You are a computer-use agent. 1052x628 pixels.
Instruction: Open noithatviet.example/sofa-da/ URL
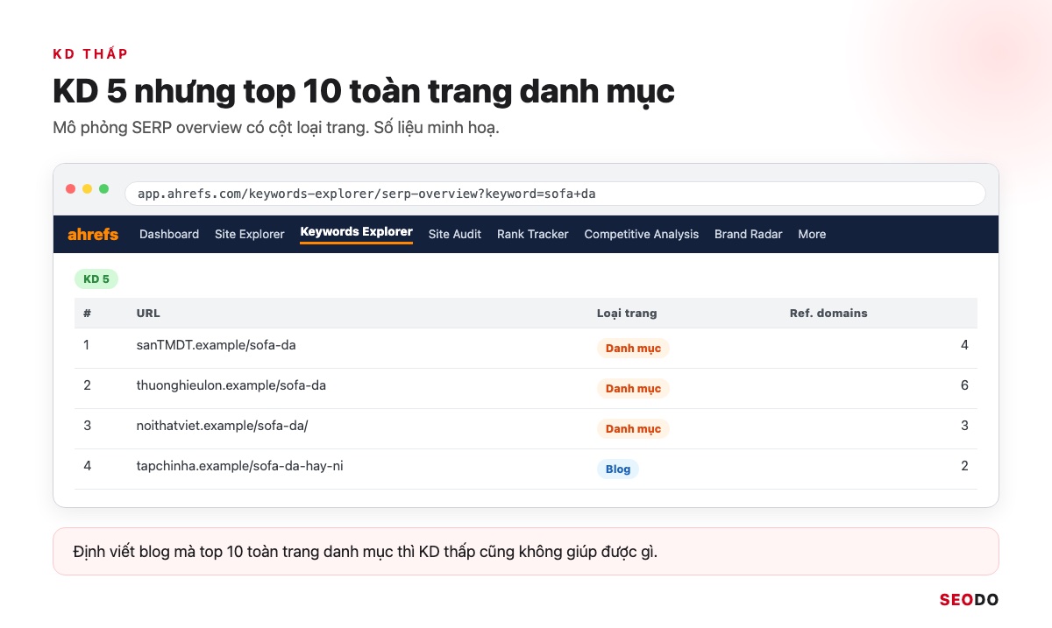click(x=223, y=426)
